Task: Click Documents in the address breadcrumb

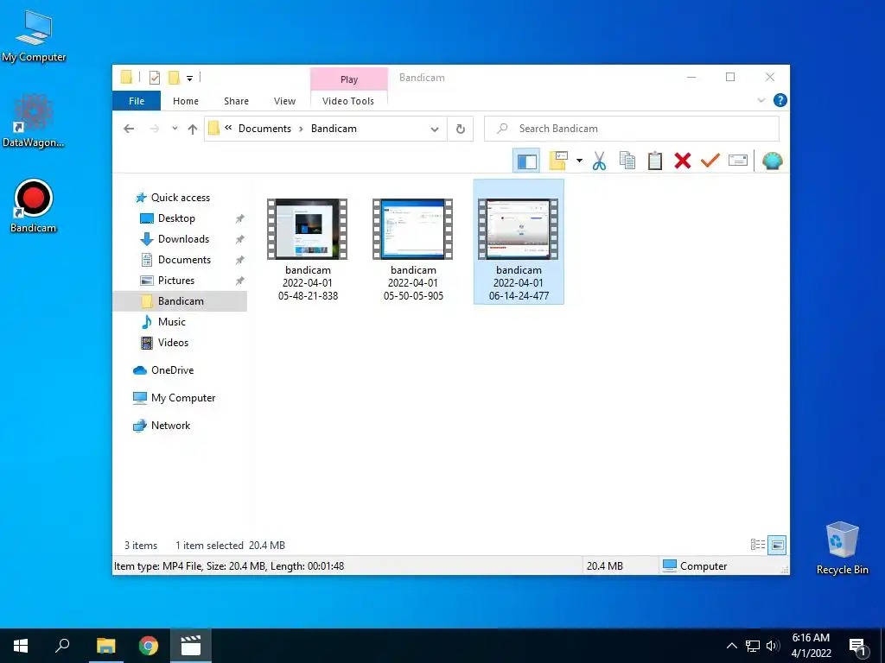Action: pyautogui.click(x=264, y=129)
